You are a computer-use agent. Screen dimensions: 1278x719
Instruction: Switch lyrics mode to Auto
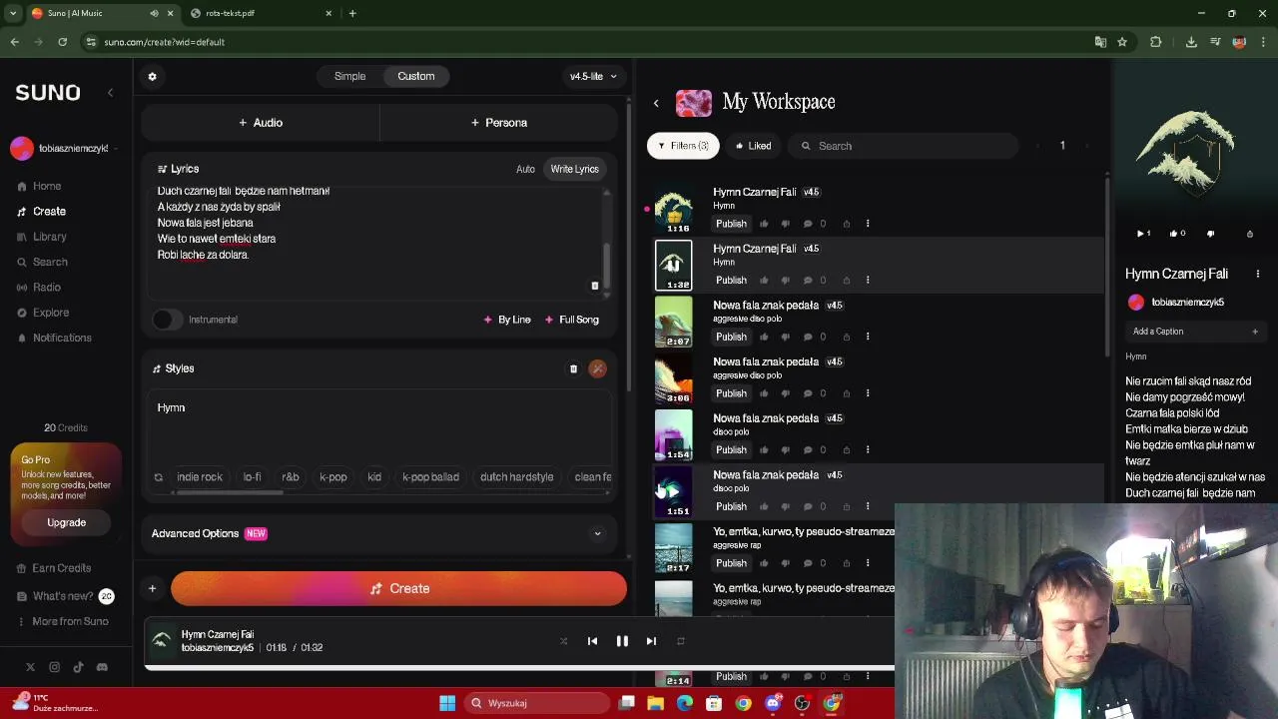click(525, 169)
